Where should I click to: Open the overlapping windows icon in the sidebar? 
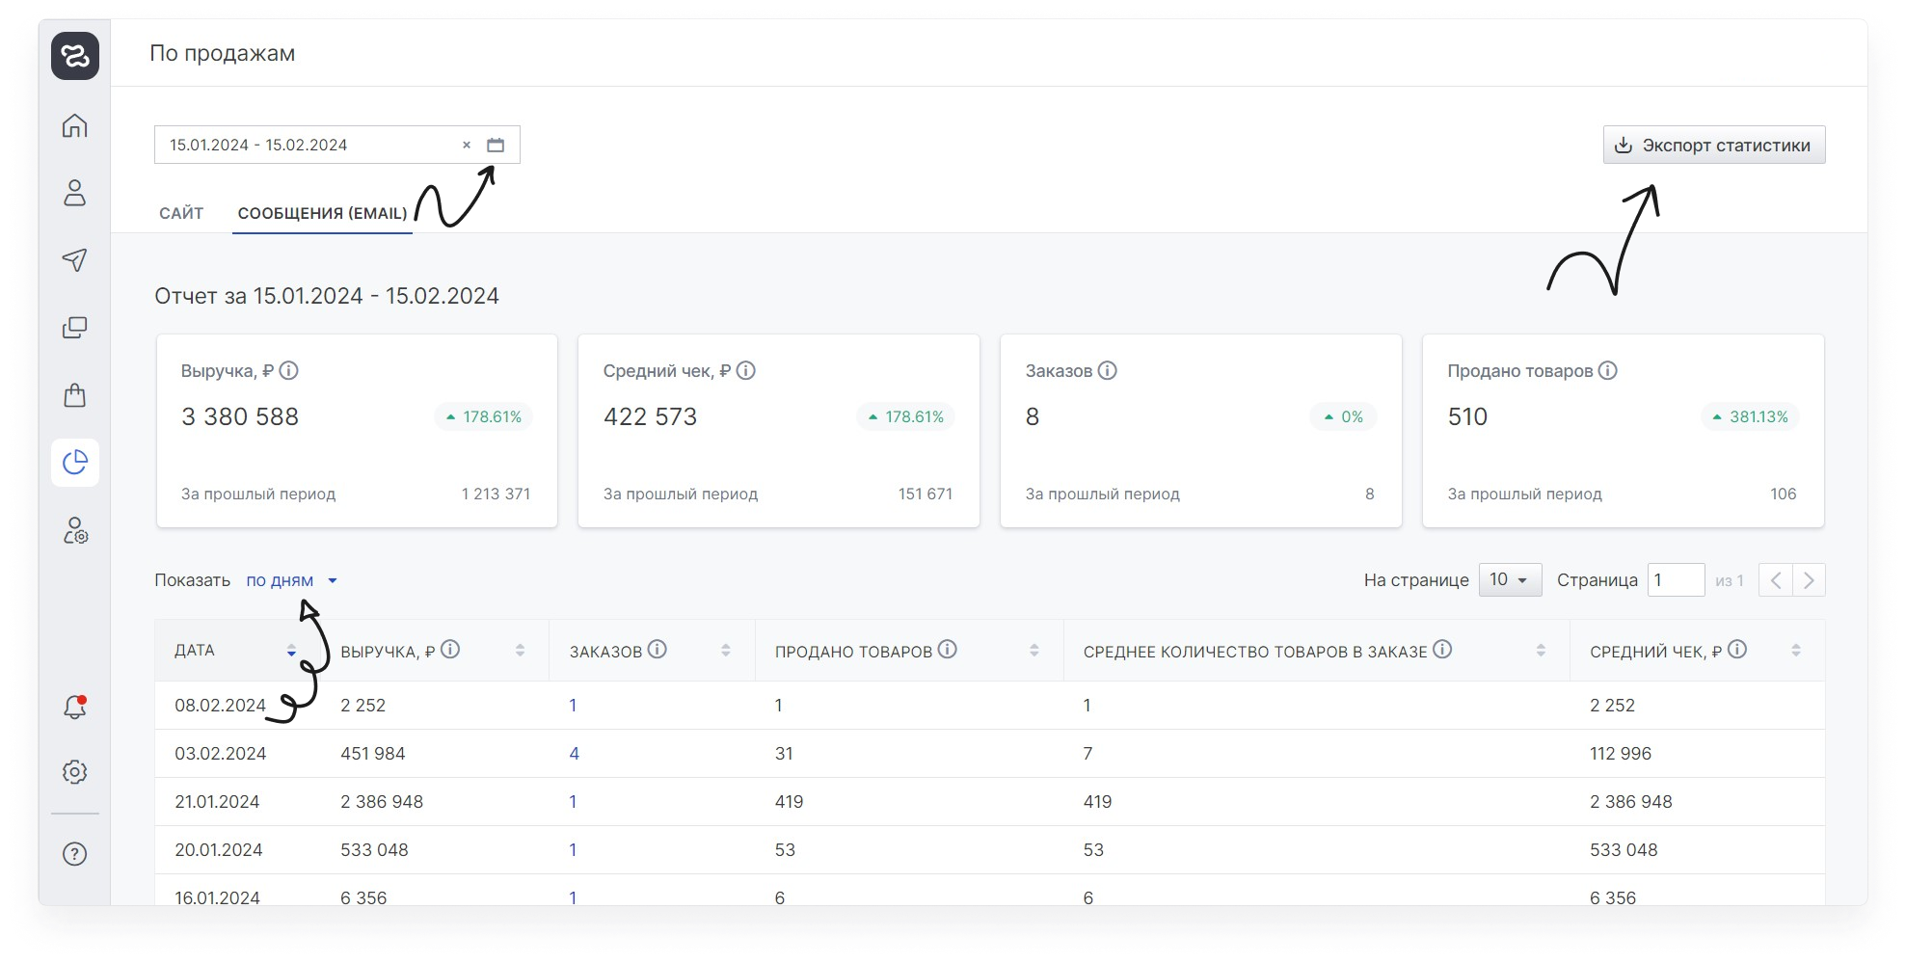[75, 328]
